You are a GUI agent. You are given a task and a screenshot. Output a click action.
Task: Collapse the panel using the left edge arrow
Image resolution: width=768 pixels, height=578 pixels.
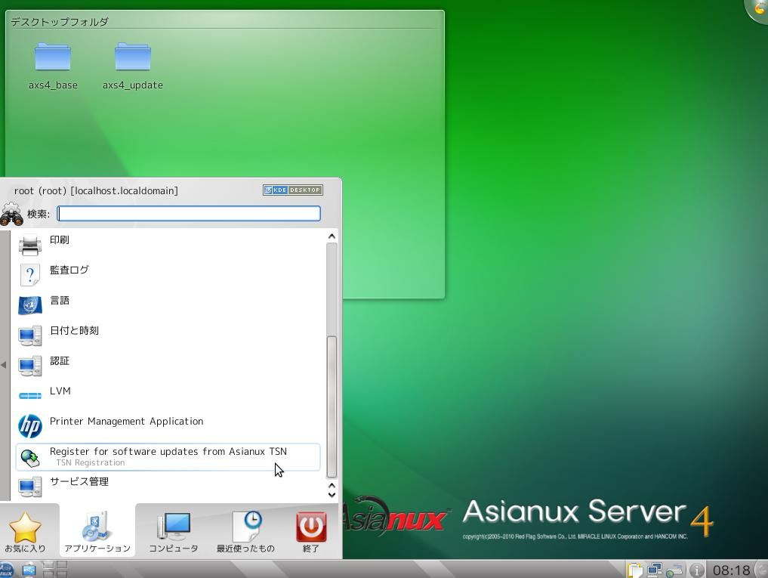[x=3, y=365]
